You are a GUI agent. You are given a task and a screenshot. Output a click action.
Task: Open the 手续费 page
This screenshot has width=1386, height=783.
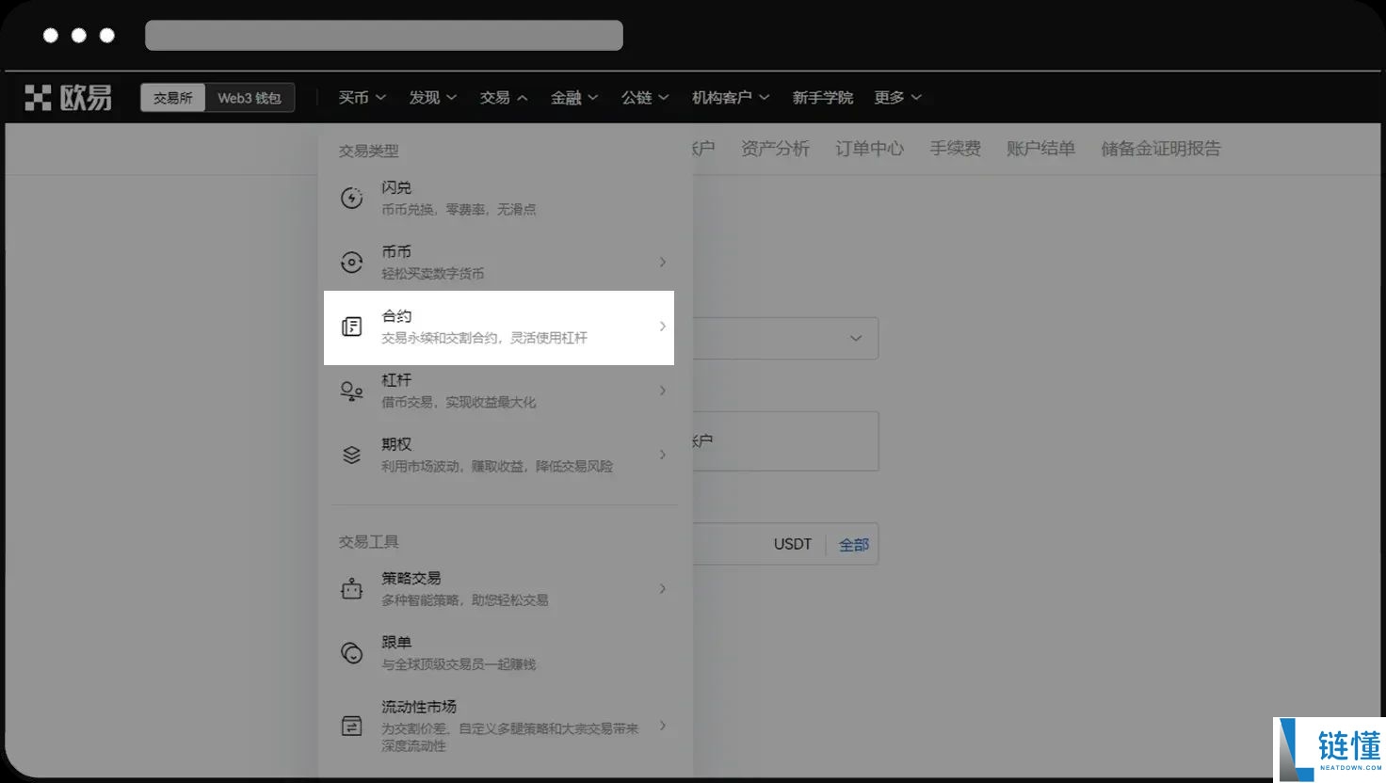point(955,148)
